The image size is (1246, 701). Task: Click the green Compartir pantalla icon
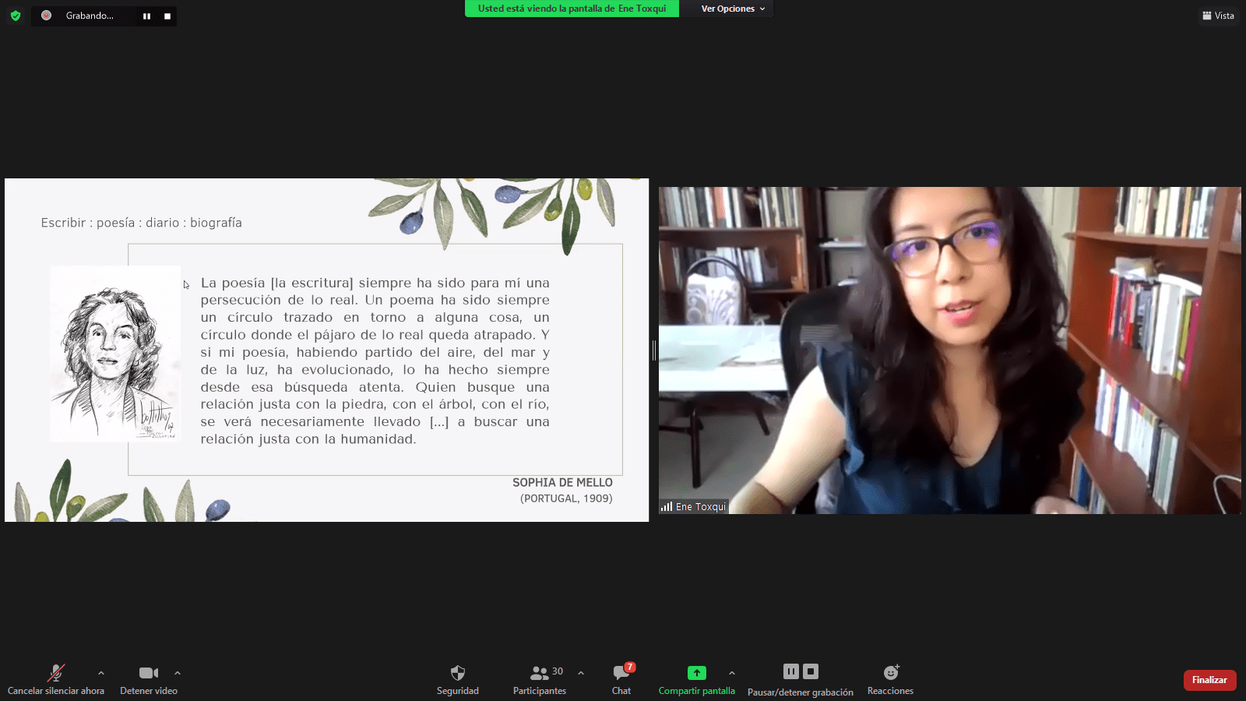[x=696, y=673]
